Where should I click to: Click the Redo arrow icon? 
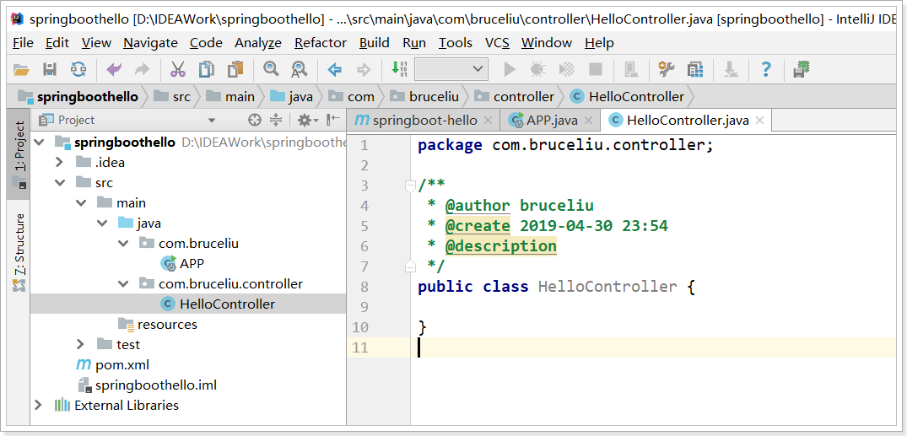tap(142, 70)
